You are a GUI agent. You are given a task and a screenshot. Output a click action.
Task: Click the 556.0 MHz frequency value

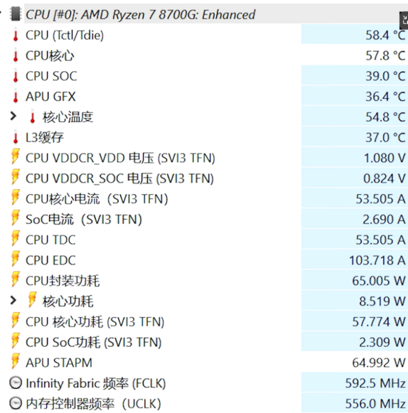coord(375,404)
